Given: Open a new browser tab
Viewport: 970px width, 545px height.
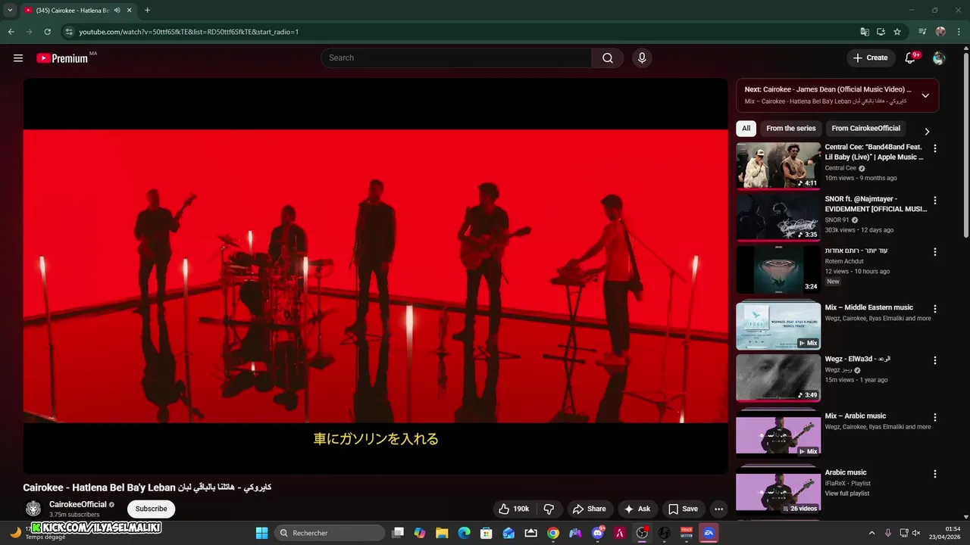Looking at the screenshot, I should 147,10.
